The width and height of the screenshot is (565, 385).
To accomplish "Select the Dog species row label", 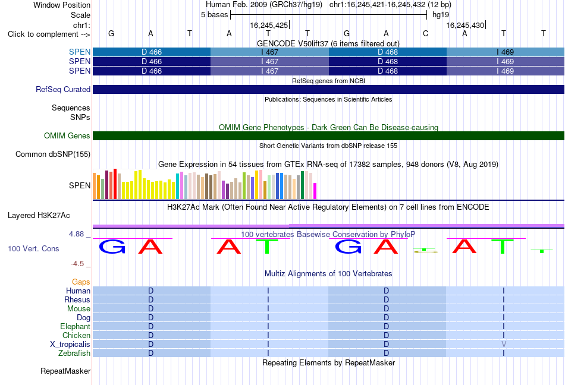I will [83, 317].
